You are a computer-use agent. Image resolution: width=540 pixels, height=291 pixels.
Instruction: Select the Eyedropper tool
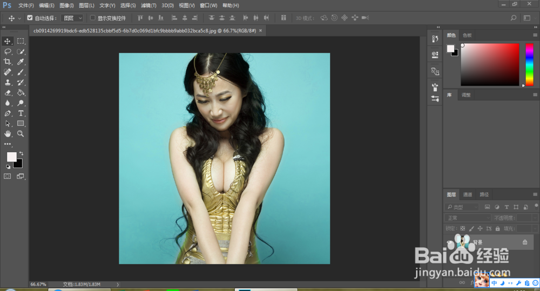click(x=21, y=62)
